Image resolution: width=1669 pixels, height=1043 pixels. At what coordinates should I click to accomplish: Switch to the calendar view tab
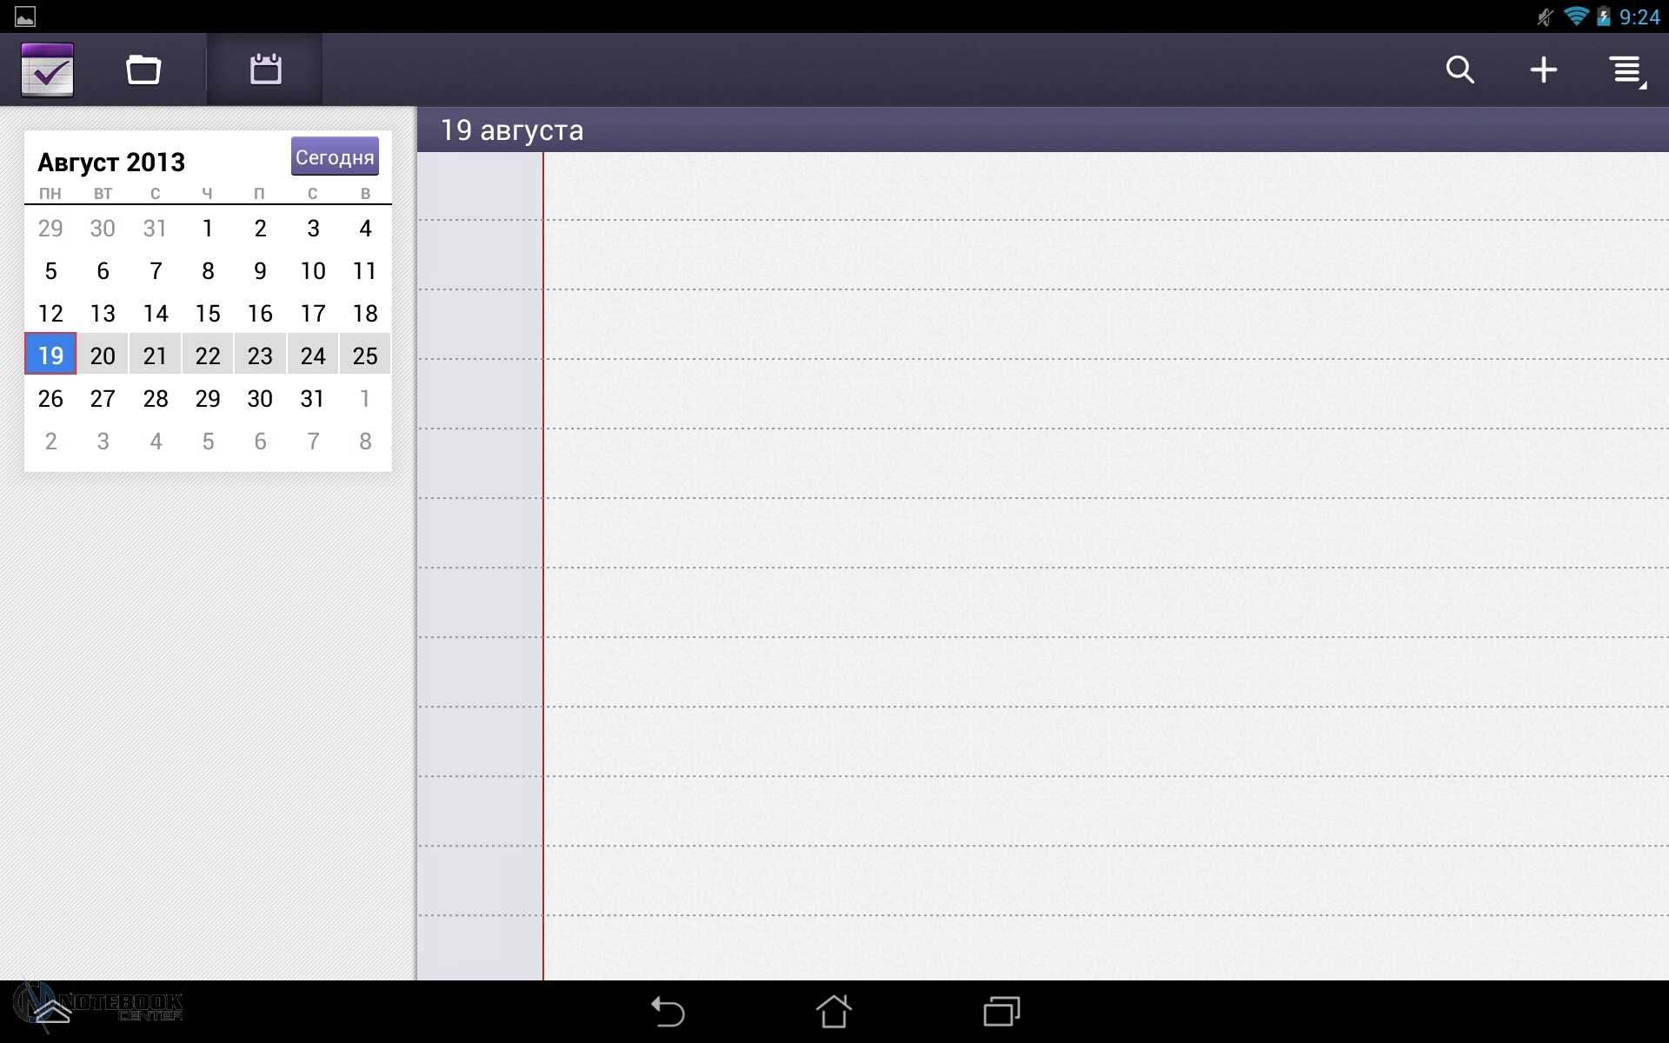coord(265,70)
